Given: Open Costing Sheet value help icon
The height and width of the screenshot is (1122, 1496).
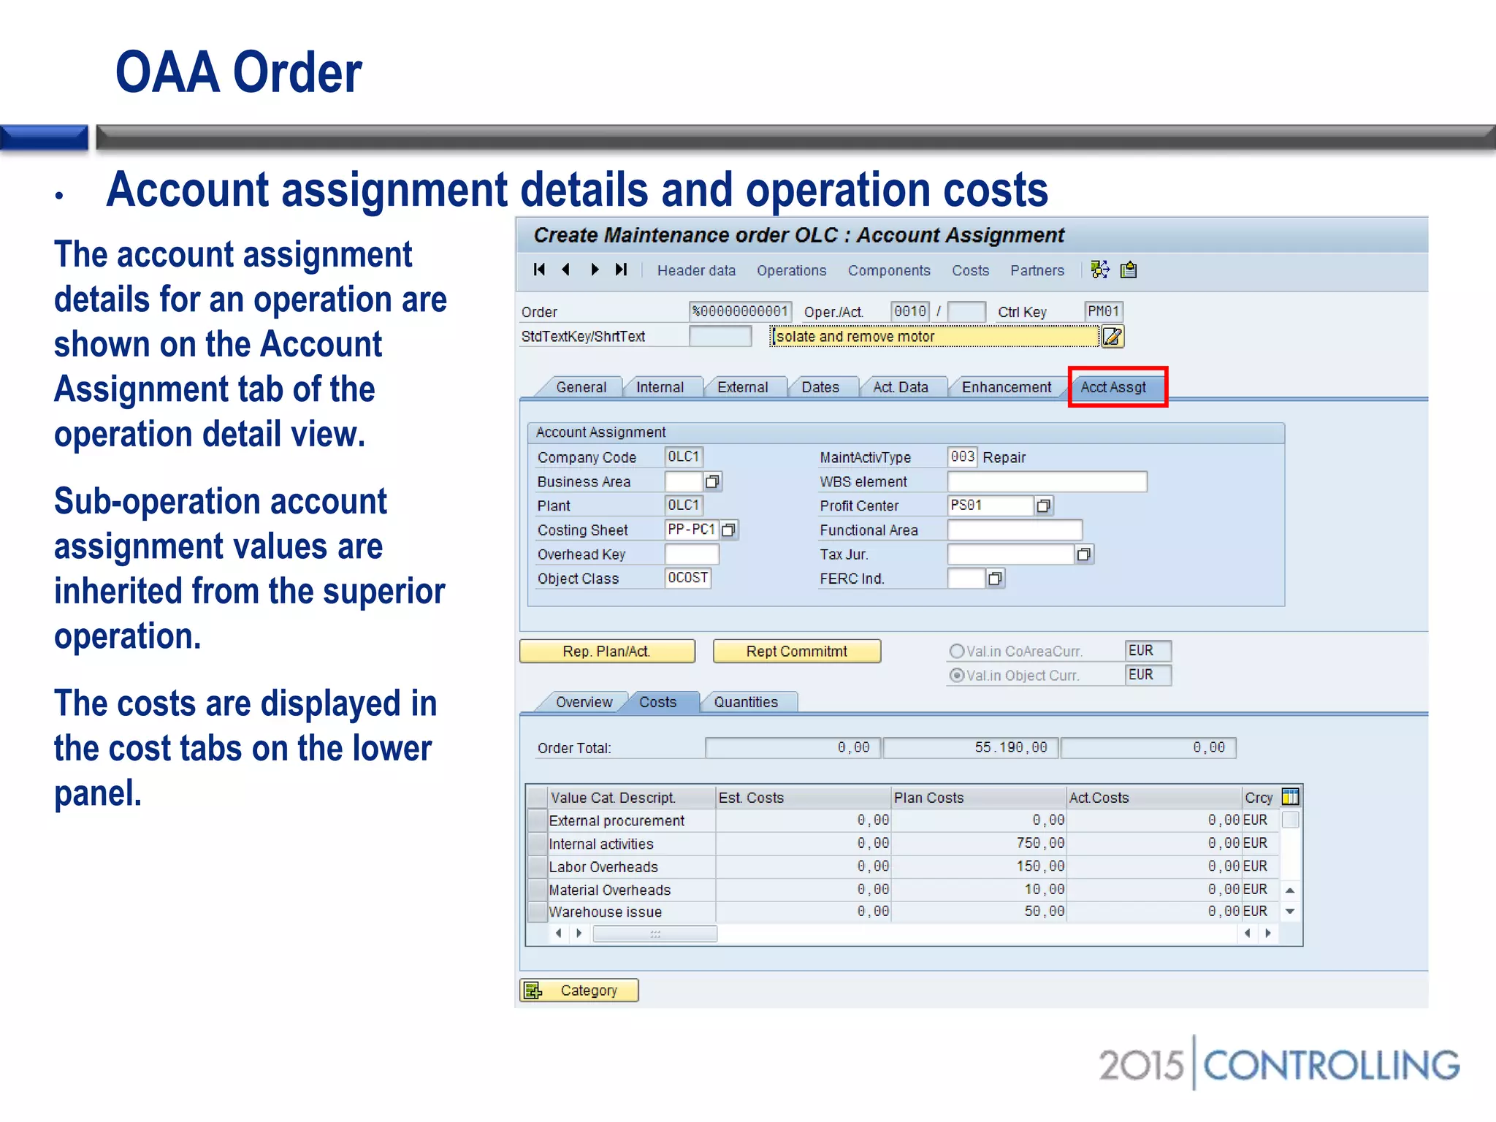Looking at the screenshot, I should point(729,530).
